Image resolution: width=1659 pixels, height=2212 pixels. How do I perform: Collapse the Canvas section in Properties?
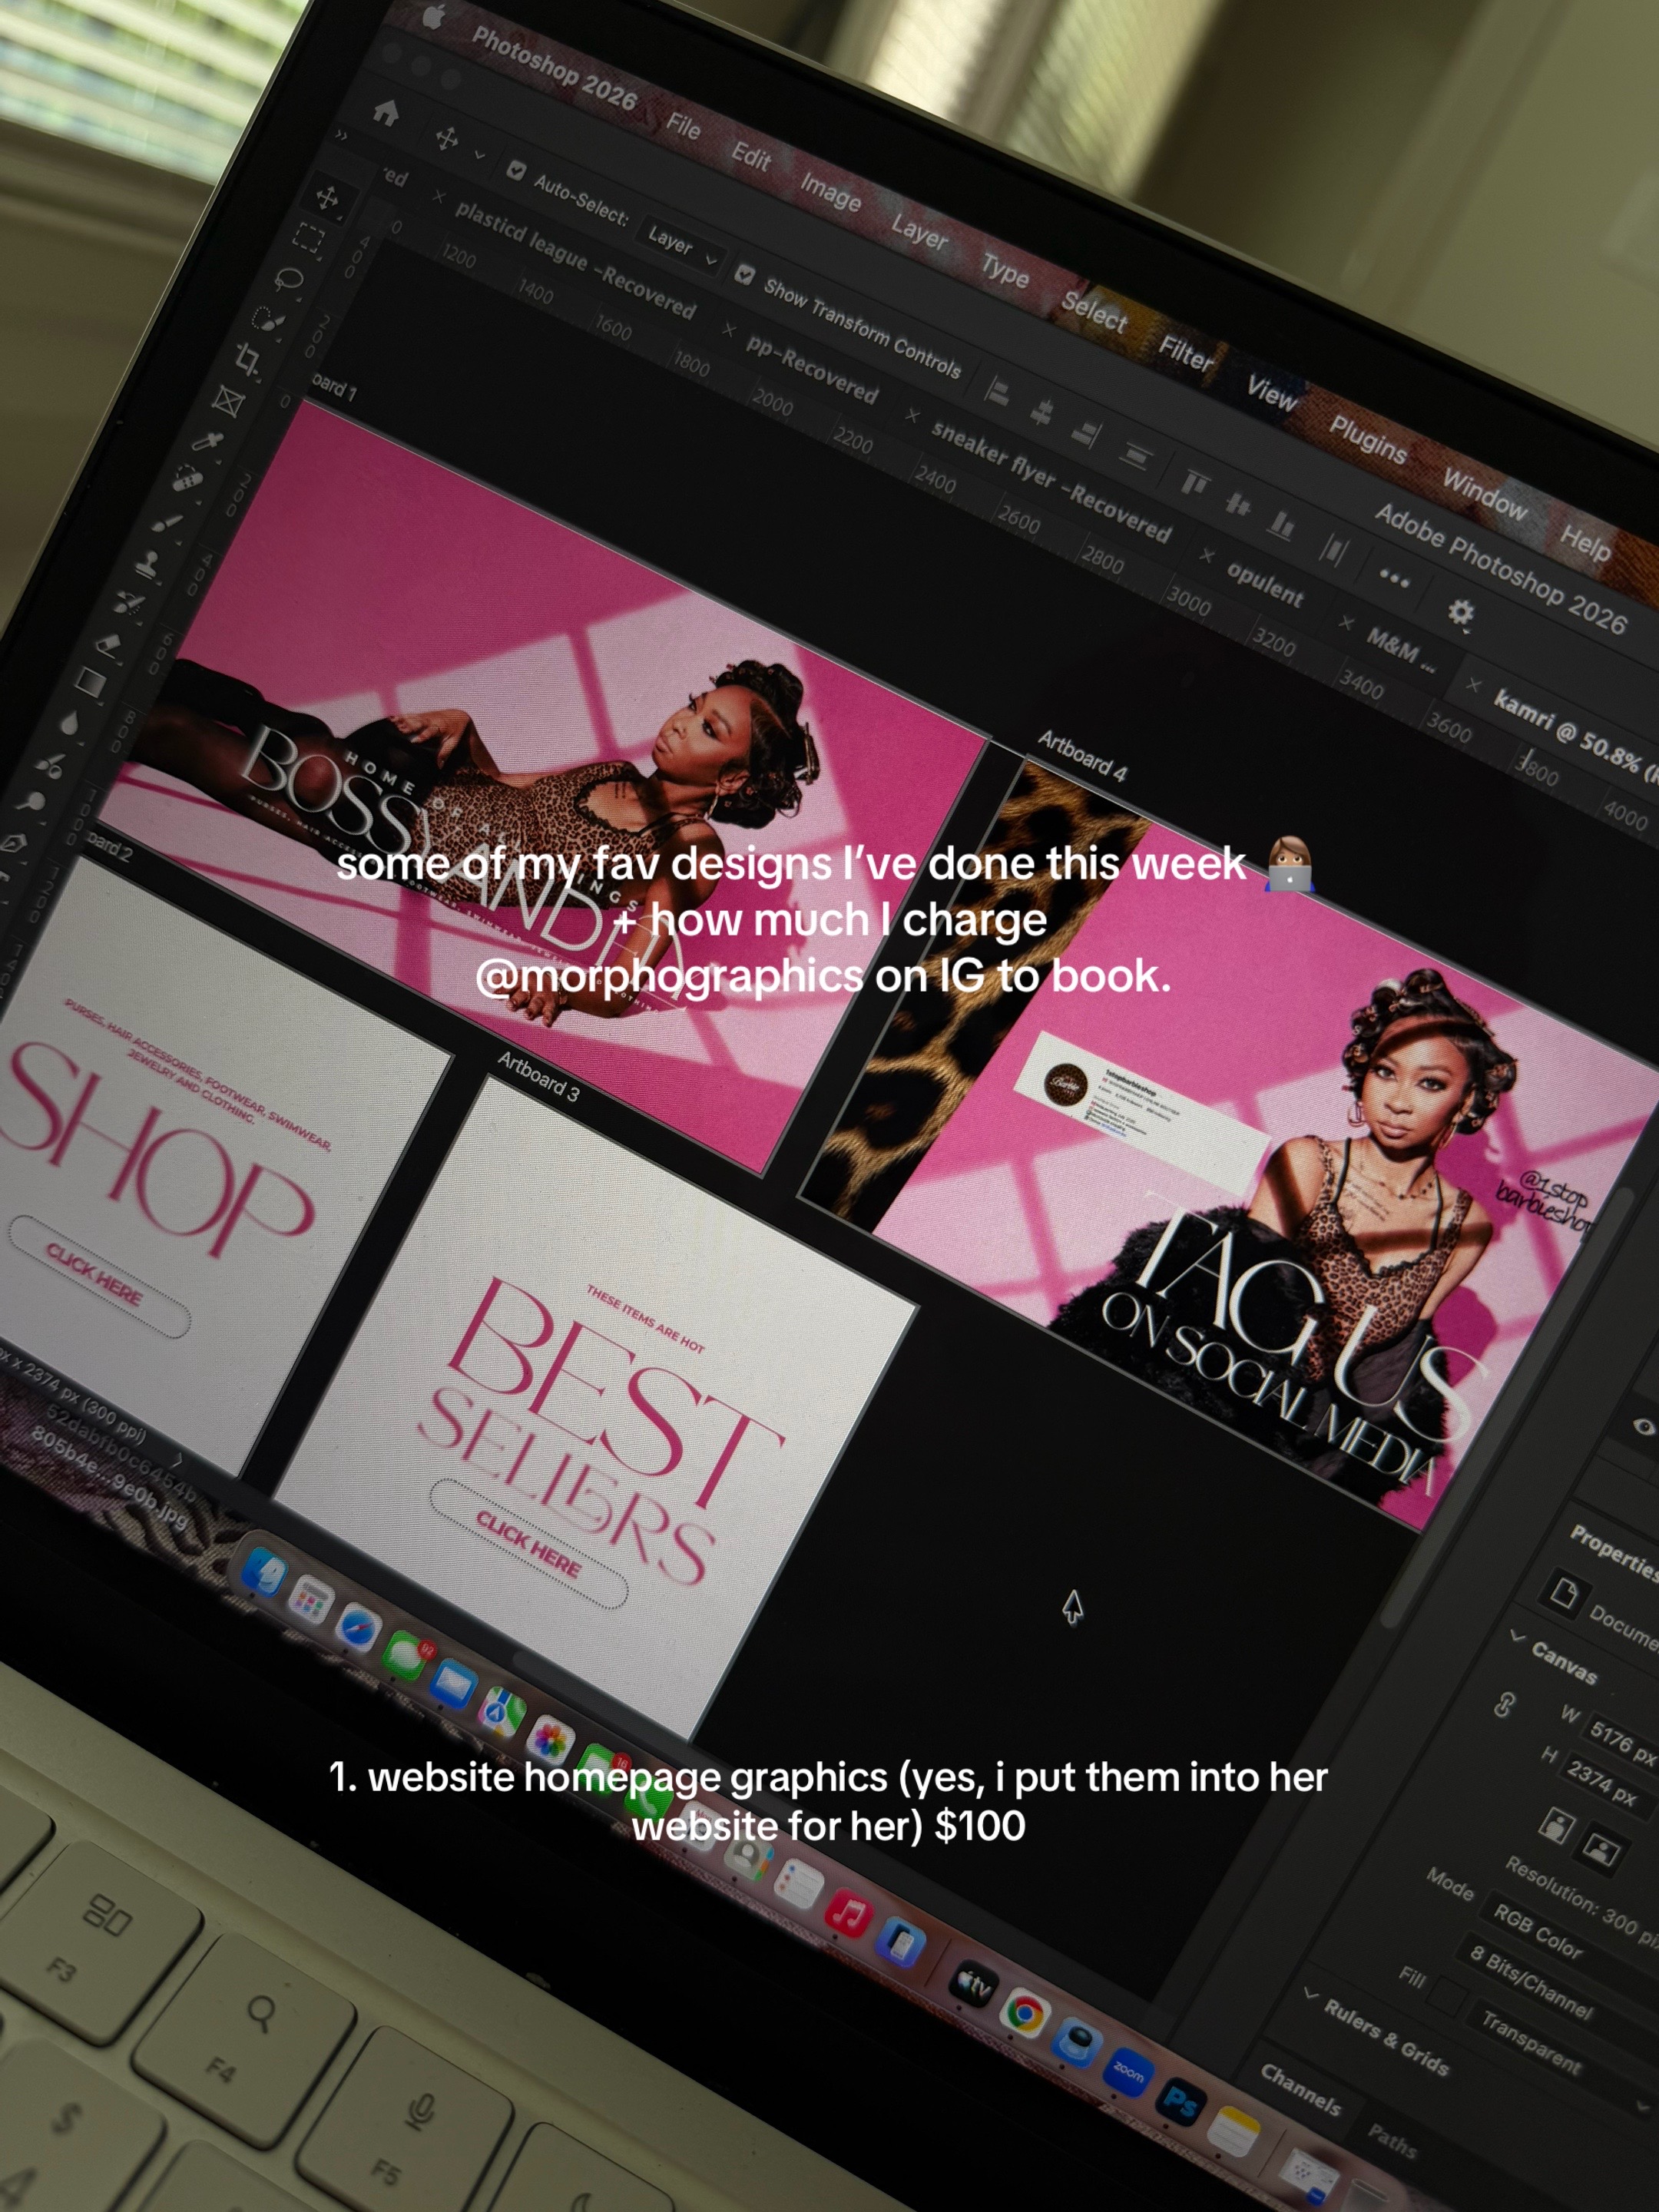(1517, 1636)
